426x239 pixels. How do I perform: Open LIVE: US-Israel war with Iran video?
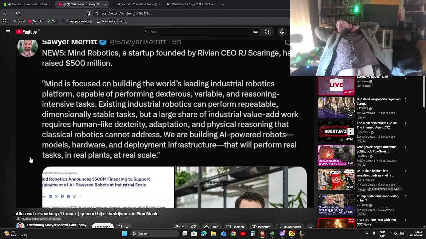336,223
